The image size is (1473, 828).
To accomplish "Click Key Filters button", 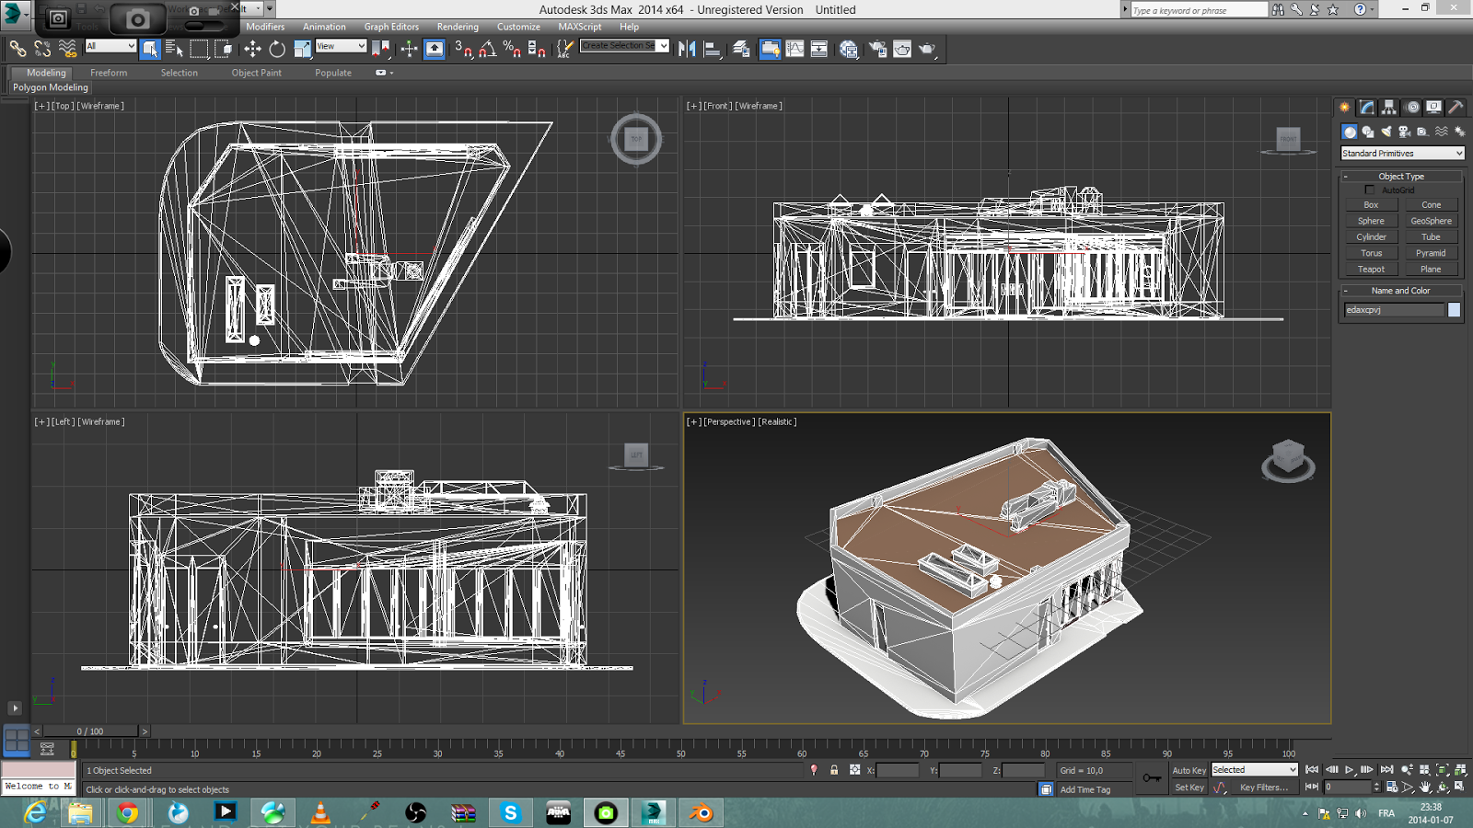I will (1263, 788).
